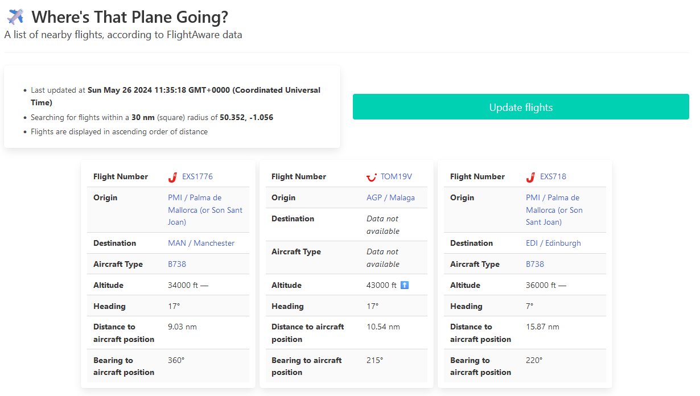Image resolution: width=700 pixels, height=396 pixels.
Task: Click the 'Flight Number' label in the EXS1776 card
Action: (x=121, y=176)
